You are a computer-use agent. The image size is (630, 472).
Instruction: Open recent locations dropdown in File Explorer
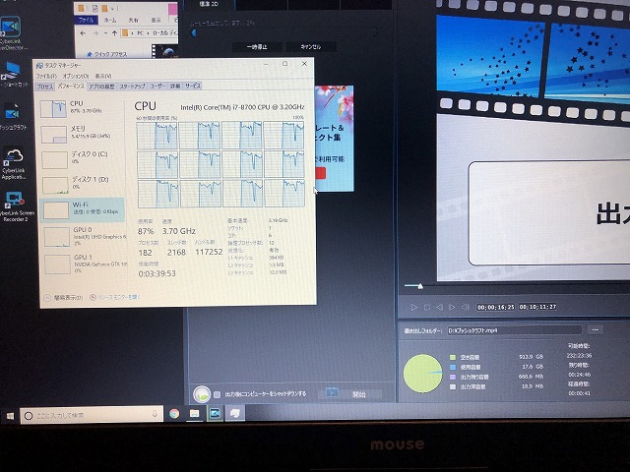105,33
